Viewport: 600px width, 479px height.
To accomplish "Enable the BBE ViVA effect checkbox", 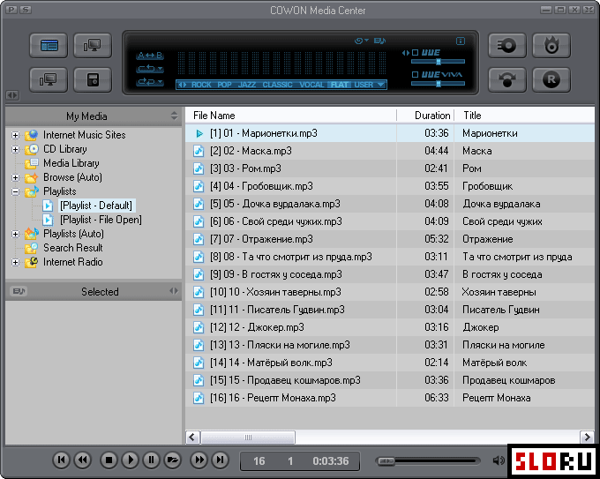I will 416,75.
